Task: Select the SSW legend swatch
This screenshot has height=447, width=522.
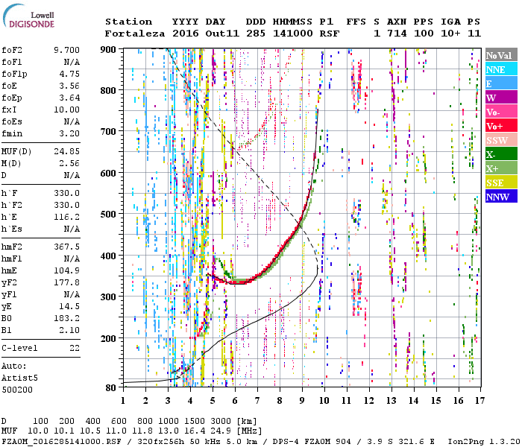Action: (x=501, y=140)
